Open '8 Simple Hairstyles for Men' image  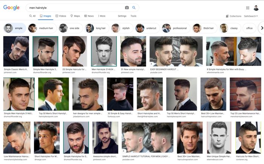(x=234, y=51)
